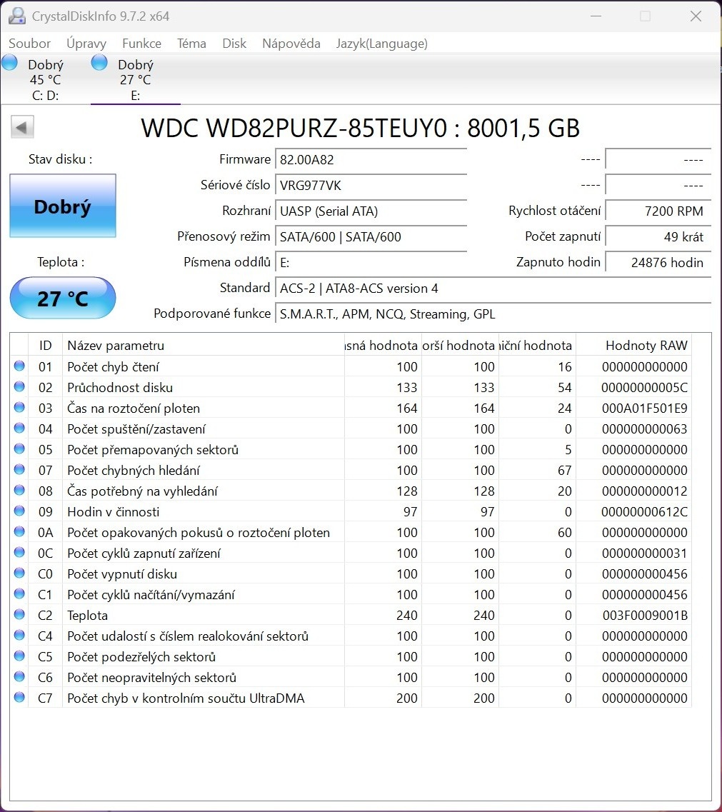Viewport: 722px width, 812px height.
Task: Click status dot for Počet podezřelých sektorů
Action: [x=19, y=656]
